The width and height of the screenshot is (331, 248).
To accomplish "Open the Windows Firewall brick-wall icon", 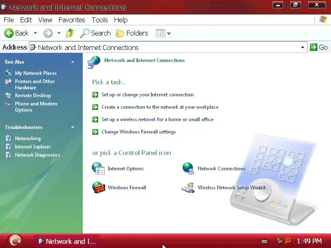I will 98,187.
